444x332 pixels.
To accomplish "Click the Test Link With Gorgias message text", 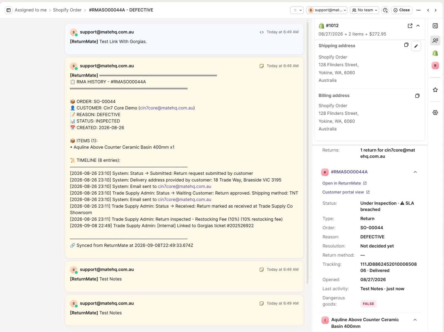I will [123, 42].
